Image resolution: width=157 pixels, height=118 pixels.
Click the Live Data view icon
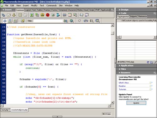pyautogui.click(x=23, y=21)
